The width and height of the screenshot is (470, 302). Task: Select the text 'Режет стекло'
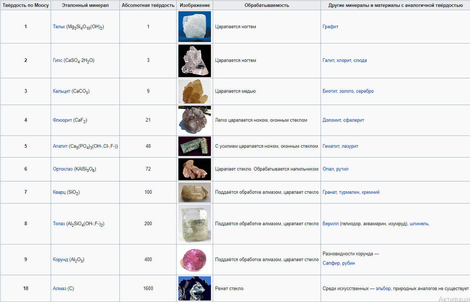click(229, 288)
